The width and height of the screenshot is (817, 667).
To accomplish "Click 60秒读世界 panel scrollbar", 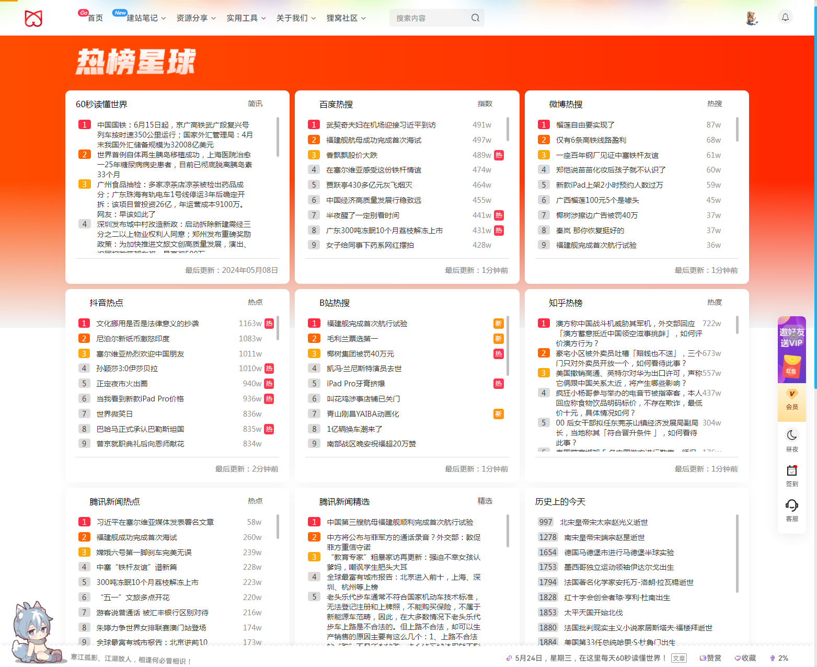I will 278,137.
